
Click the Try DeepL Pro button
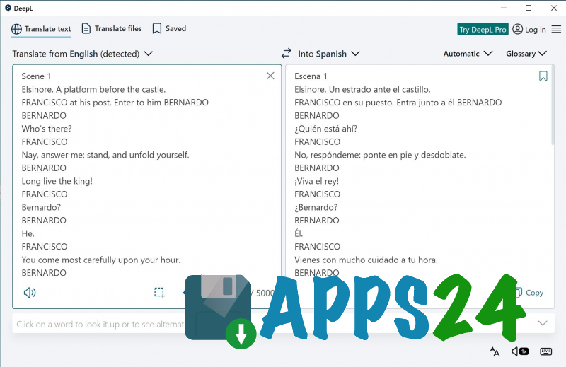pos(483,29)
